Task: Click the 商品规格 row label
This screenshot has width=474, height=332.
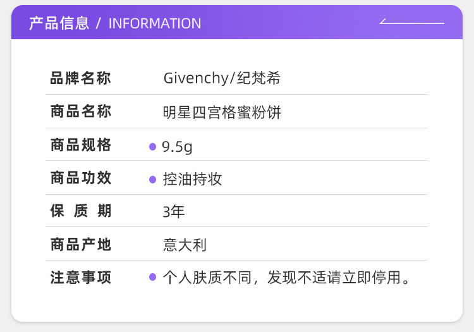Action: click(x=80, y=145)
